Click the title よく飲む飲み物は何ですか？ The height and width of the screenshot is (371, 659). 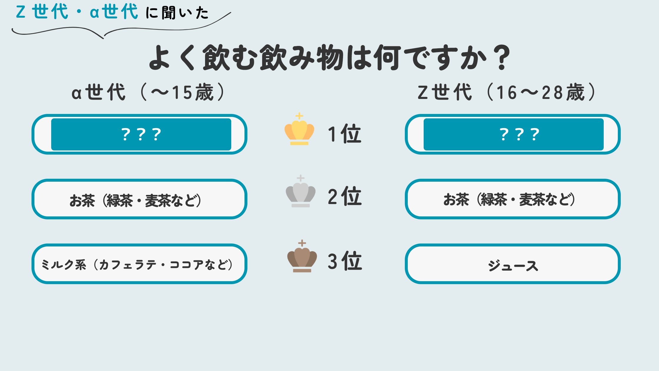[329, 58]
